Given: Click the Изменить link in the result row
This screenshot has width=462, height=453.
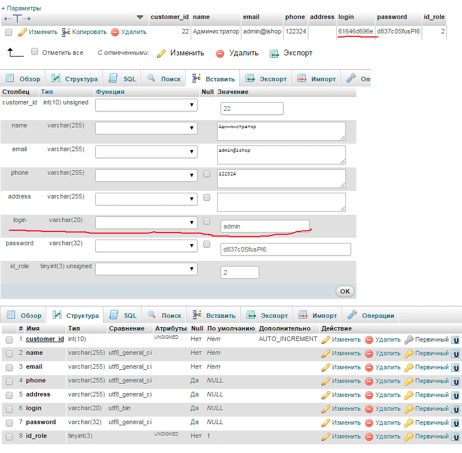Looking at the screenshot, I should pyautogui.click(x=43, y=32).
